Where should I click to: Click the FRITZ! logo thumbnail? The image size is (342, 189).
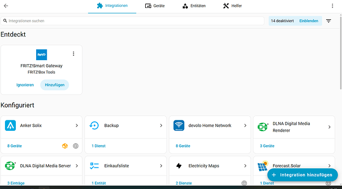42,55
